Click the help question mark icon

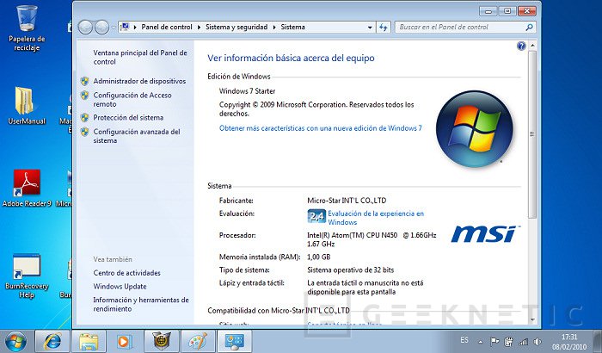click(x=521, y=46)
